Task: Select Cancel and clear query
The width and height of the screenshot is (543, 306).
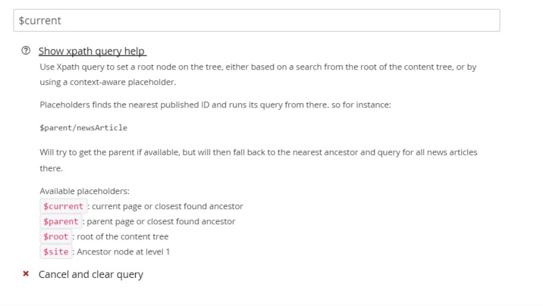Action: (x=91, y=274)
